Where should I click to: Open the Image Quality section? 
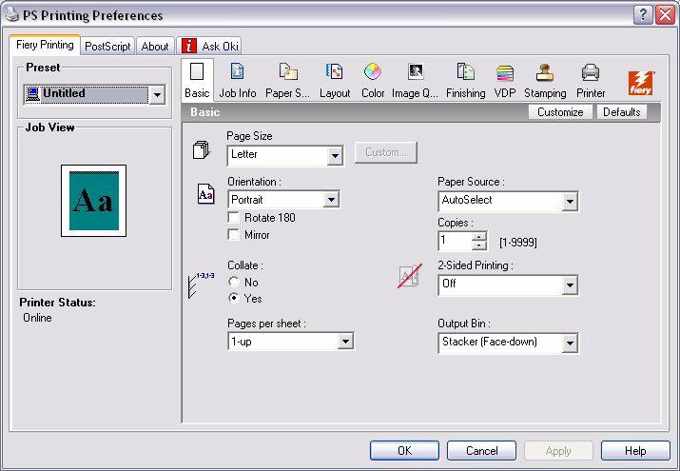pos(415,80)
